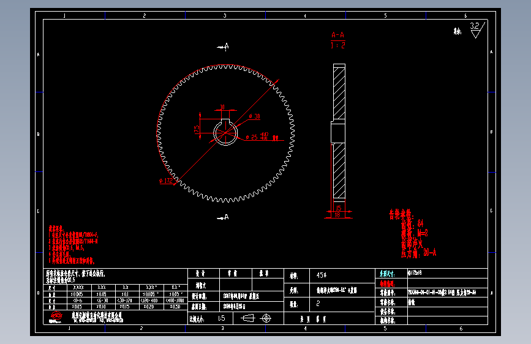
Task: Click the red A-A section view title
Action: coord(337,35)
